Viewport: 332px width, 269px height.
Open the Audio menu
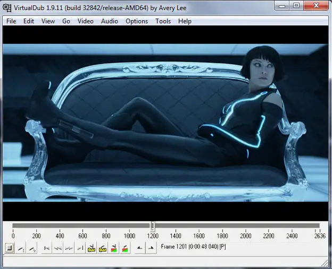point(110,21)
